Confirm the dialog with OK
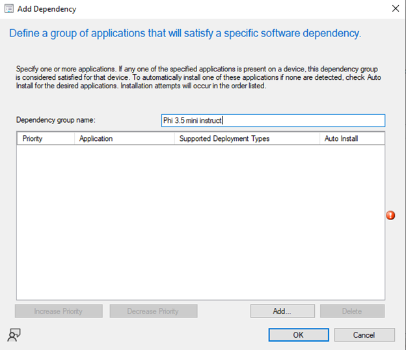Image resolution: width=406 pixels, height=350 pixels. tap(298, 335)
